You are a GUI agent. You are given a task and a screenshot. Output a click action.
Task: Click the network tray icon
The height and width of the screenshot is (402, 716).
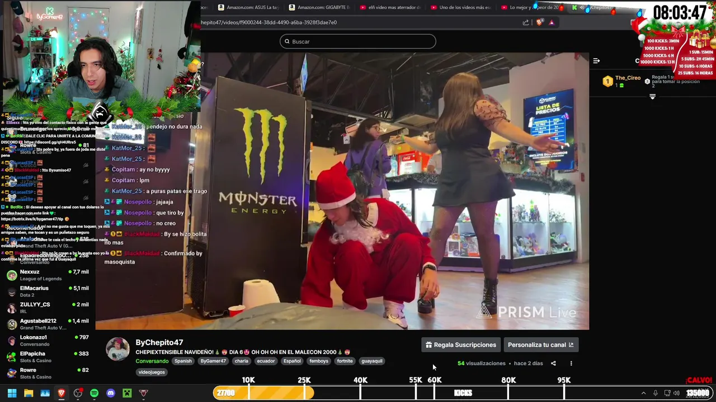[x=666, y=393]
